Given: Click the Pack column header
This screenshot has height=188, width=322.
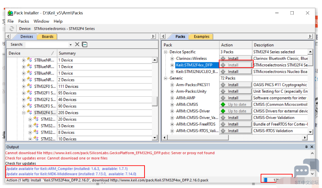Looking at the screenshot, I should pyautogui.click(x=191, y=45).
